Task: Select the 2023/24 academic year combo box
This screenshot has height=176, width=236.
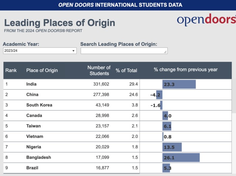Action: 37,51
